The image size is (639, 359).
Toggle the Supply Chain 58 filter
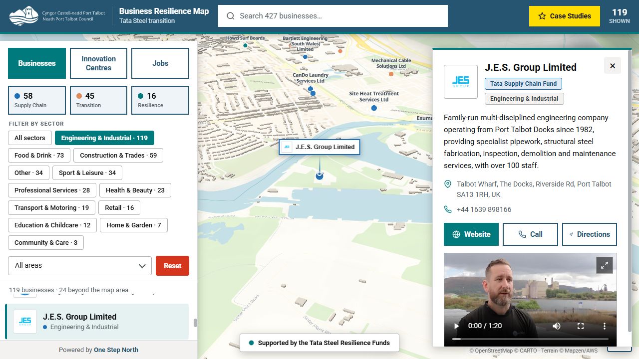click(37, 100)
